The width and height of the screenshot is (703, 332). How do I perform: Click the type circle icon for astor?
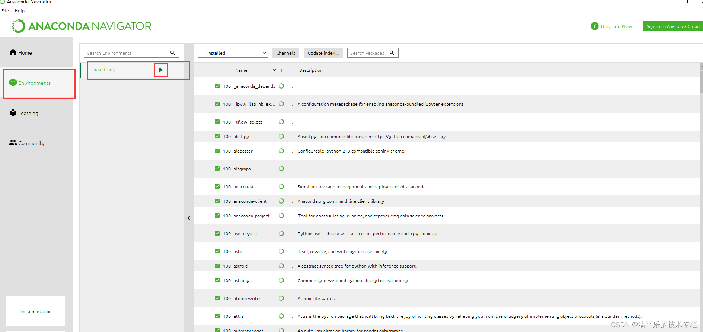[281, 251]
